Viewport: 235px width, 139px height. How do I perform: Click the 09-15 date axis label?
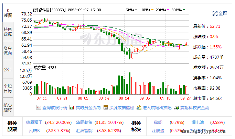(165, 98)
